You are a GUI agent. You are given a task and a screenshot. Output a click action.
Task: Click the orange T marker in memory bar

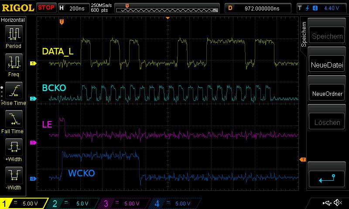127,6
